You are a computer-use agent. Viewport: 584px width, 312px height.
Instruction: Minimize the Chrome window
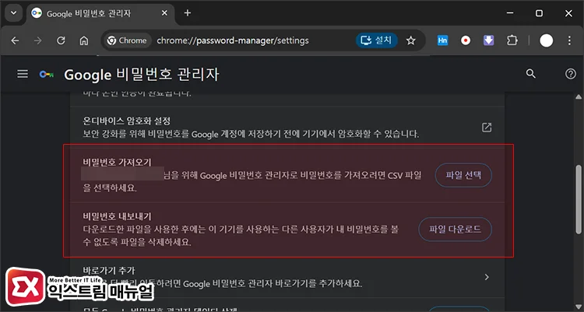[x=510, y=13]
